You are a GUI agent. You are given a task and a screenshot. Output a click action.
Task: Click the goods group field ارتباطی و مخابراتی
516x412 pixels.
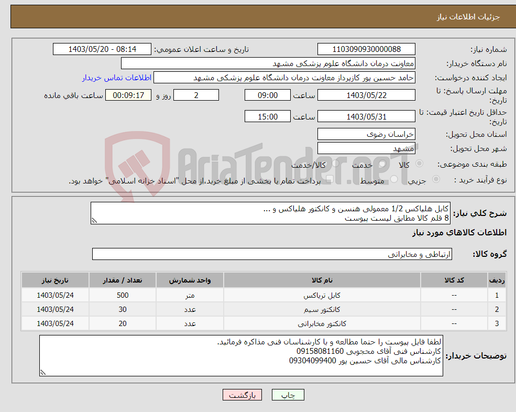(272, 254)
